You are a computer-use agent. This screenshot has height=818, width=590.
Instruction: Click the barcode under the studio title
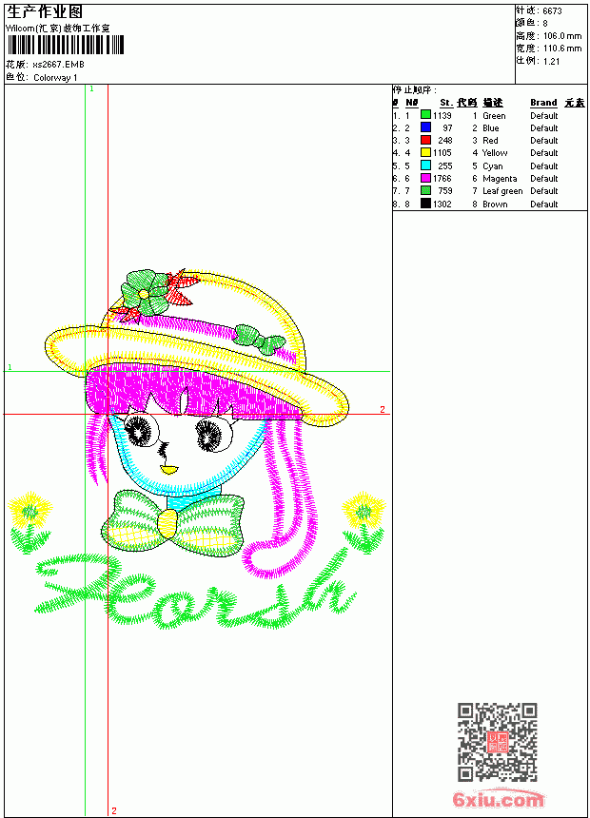(66, 45)
